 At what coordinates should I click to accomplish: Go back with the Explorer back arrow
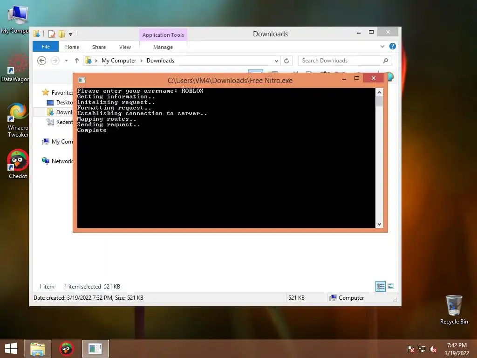point(41,61)
